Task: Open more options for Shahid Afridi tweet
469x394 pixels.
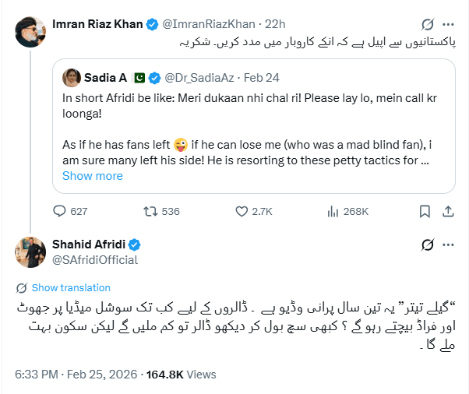Action: (448, 246)
